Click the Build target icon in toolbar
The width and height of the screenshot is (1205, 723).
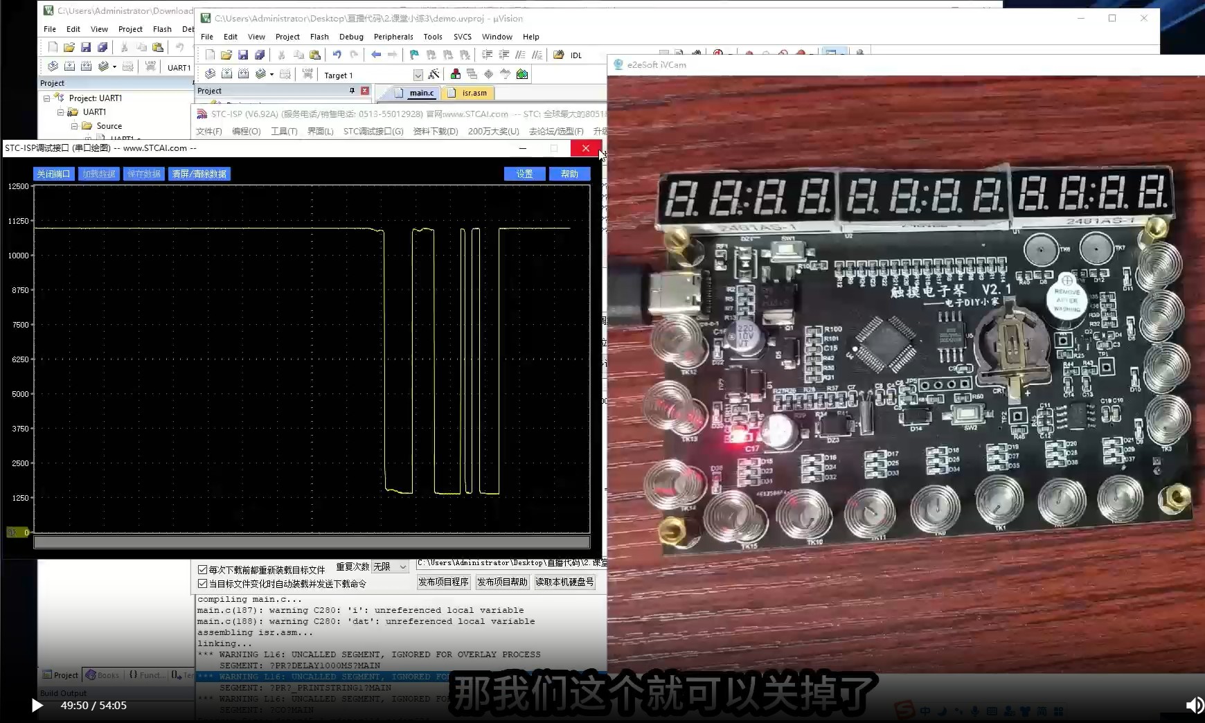tap(226, 74)
